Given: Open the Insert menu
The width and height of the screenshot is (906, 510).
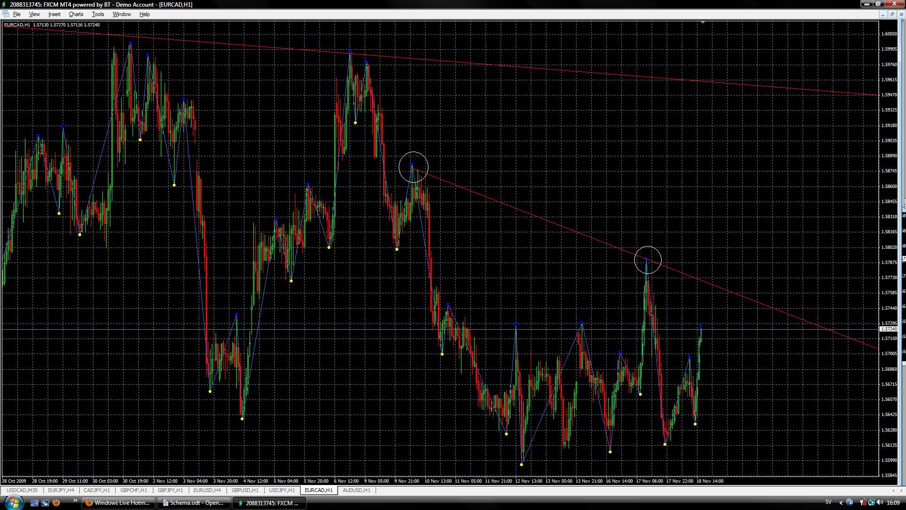Looking at the screenshot, I should [x=54, y=14].
